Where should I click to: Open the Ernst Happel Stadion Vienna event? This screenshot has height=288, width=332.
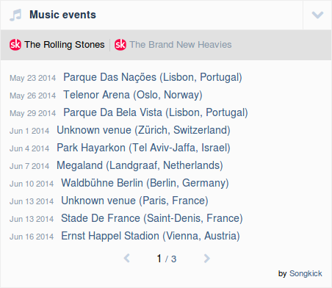151,236
